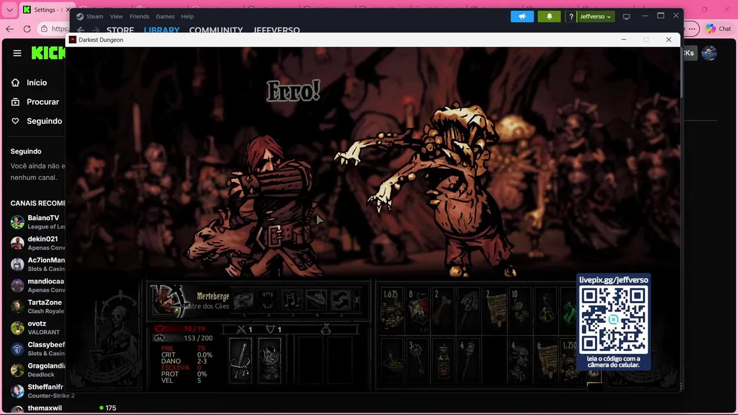This screenshot has width=738, height=415.
Task: Open the dekin021 recommended channel
Action: pyautogui.click(x=38, y=243)
